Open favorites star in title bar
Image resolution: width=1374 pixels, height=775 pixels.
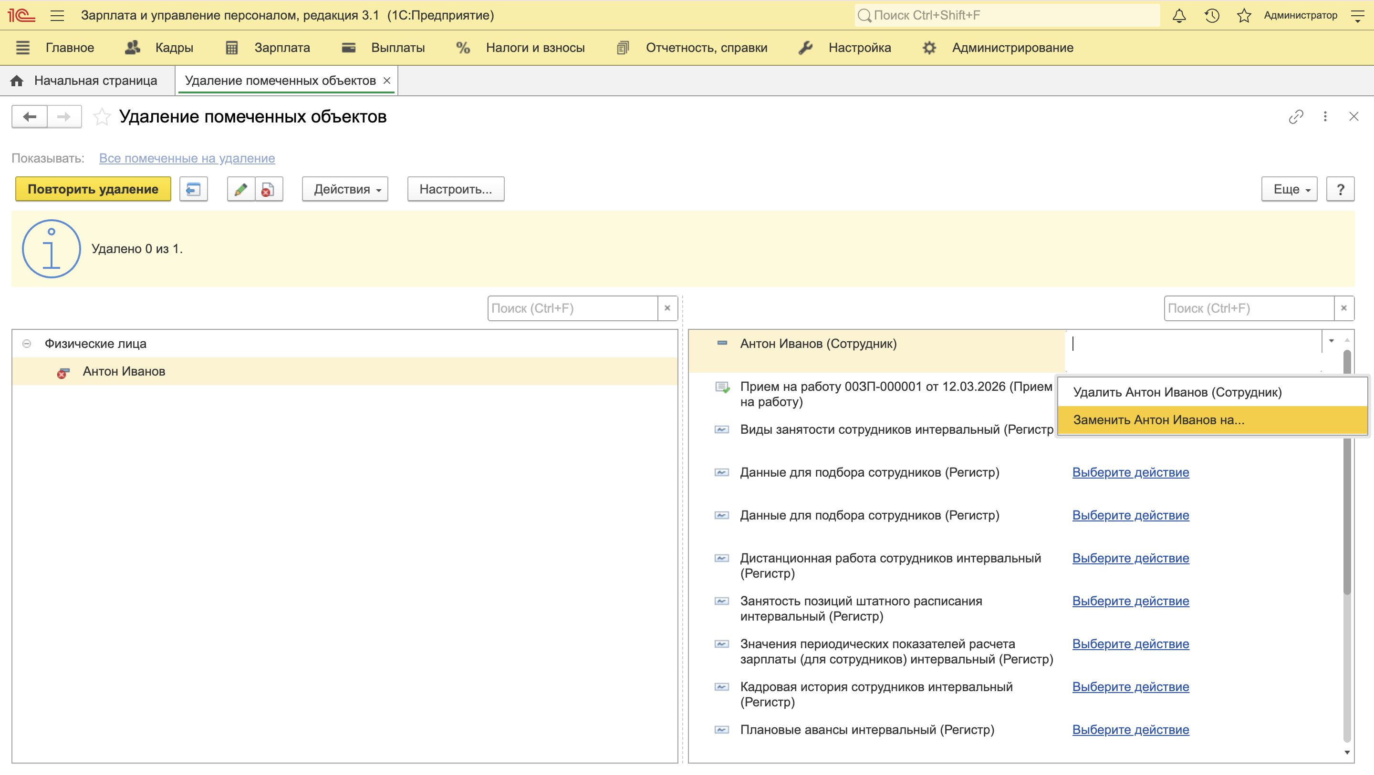(x=1244, y=15)
